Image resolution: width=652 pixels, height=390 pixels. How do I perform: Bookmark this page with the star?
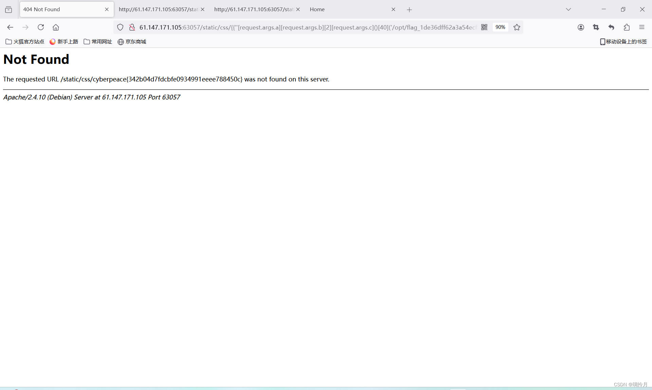(517, 27)
